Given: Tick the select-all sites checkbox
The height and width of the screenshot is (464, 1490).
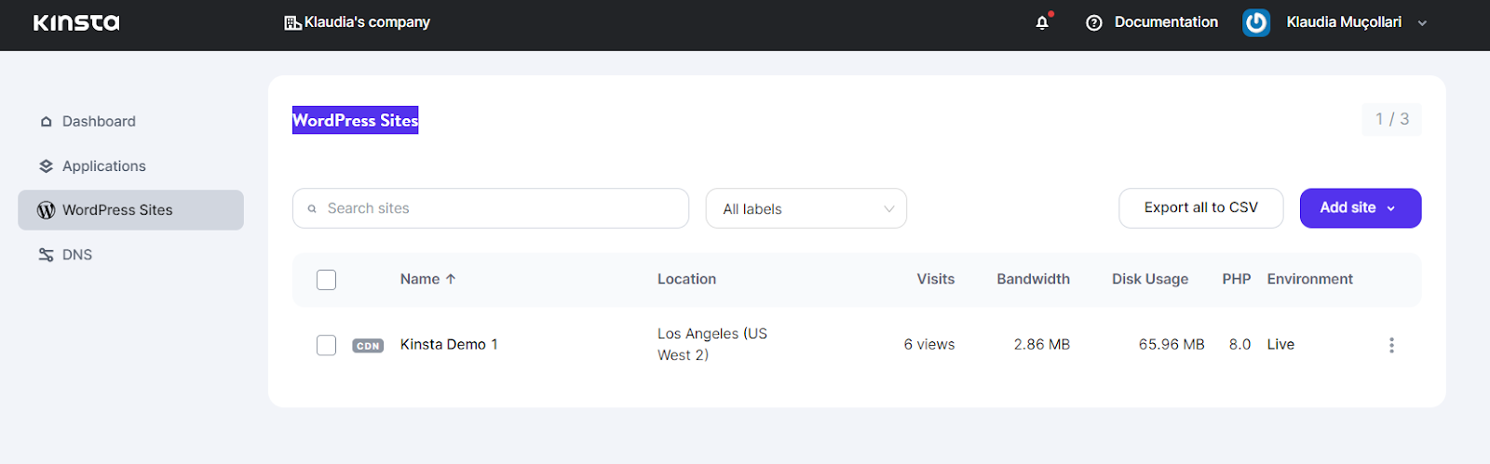Looking at the screenshot, I should [326, 280].
